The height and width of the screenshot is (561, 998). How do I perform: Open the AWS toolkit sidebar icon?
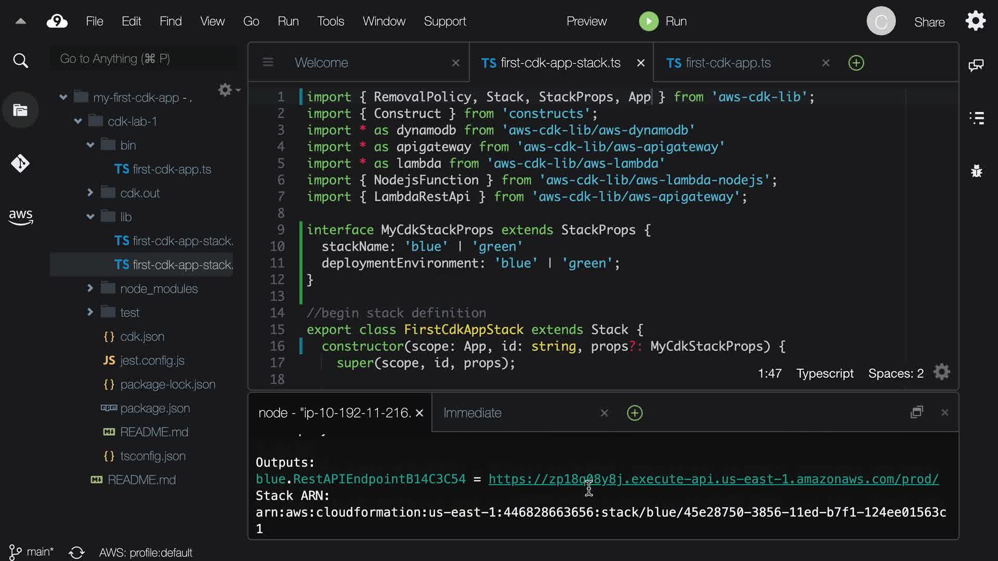click(20, 217)
